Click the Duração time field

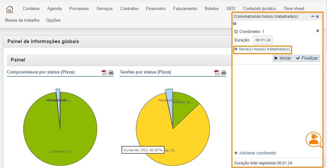click(x=263, y=40)
